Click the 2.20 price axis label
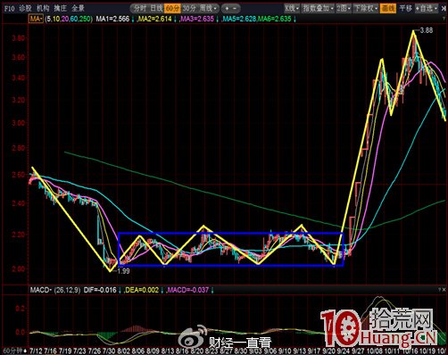 point(19,235)
